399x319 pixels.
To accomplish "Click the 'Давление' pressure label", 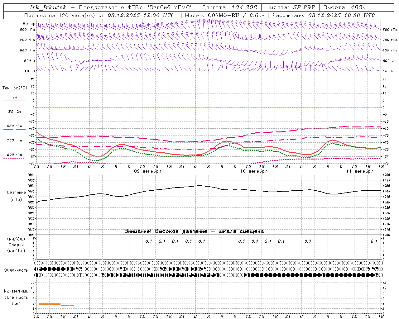I will (x=16, y=193).
